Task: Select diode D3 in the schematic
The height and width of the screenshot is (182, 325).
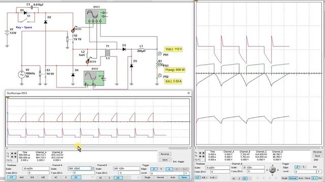Action: point(124,50)
